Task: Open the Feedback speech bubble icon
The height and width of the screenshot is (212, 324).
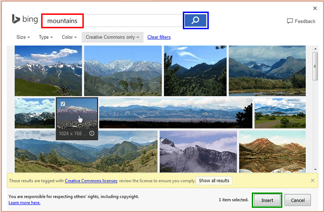Action: [290, 21]
